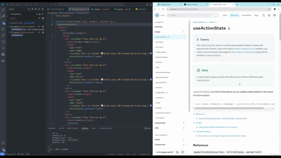The image size is (281, 158).
Task: Click the React logo on react.dev page
Action: pos(157,15)
